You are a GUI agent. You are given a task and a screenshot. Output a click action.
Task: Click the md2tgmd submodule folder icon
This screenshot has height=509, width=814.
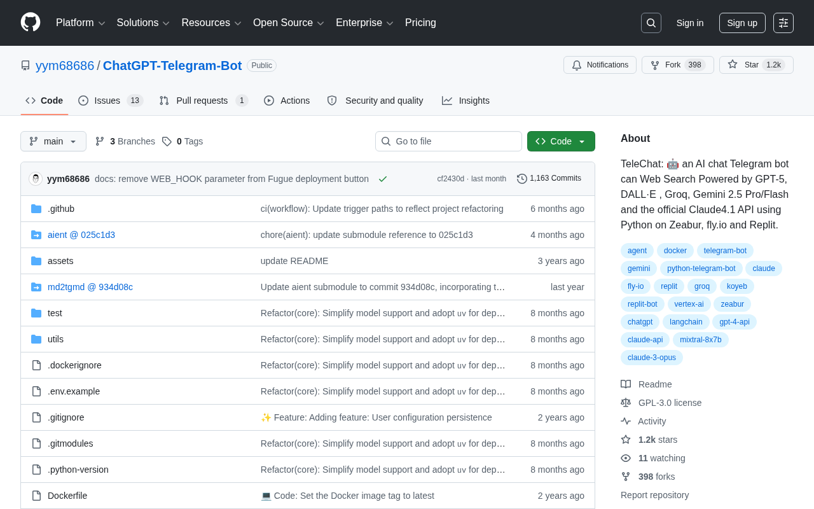click(36, 287)
